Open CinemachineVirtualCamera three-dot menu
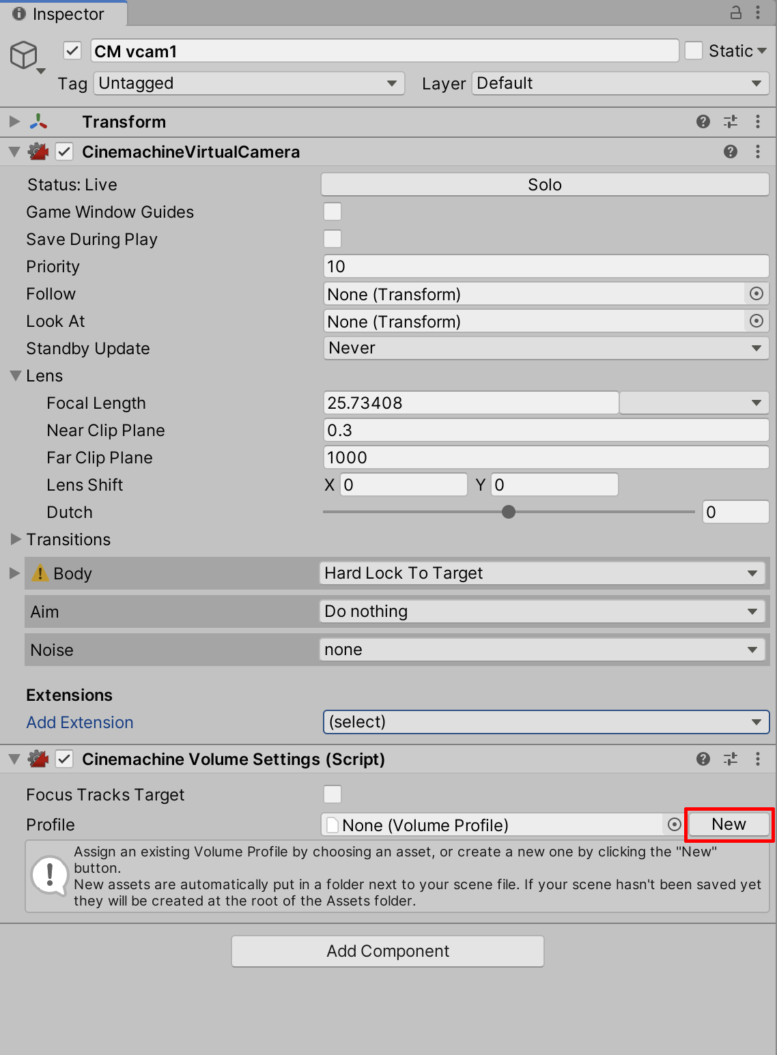Image resolution: width=777 pixels, height=1055 pixels. (x=758, y=151)
